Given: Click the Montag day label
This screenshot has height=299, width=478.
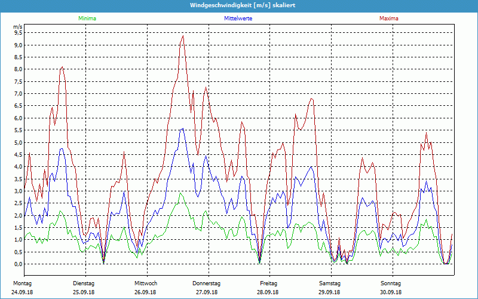Looking at the screenshot, I should pos(22,283).
